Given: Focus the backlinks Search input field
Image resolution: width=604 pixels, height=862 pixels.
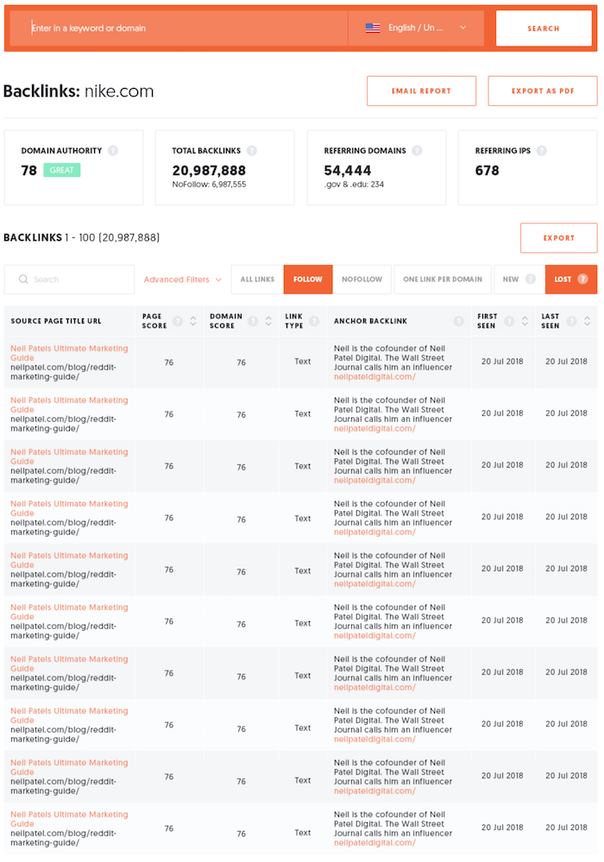Looking at the screenshot, I should [x=69, y=280].
